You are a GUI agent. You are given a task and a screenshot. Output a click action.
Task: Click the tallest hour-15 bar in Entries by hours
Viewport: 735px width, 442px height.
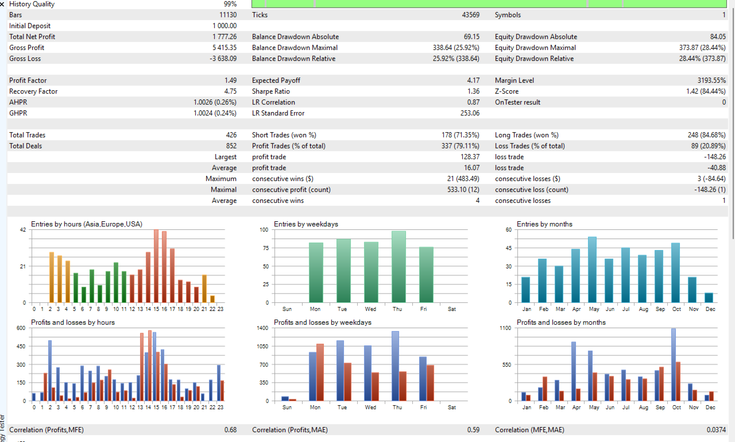[x=156, y=266]
